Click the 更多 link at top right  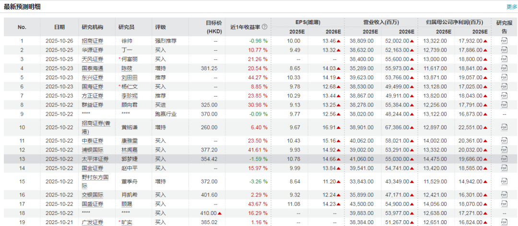512,7
